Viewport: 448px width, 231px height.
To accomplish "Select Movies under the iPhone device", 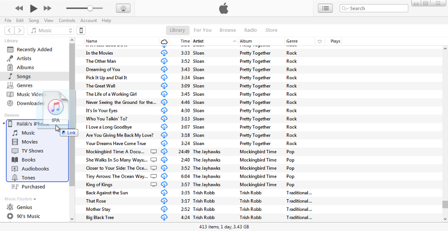I will pos(30,142).
